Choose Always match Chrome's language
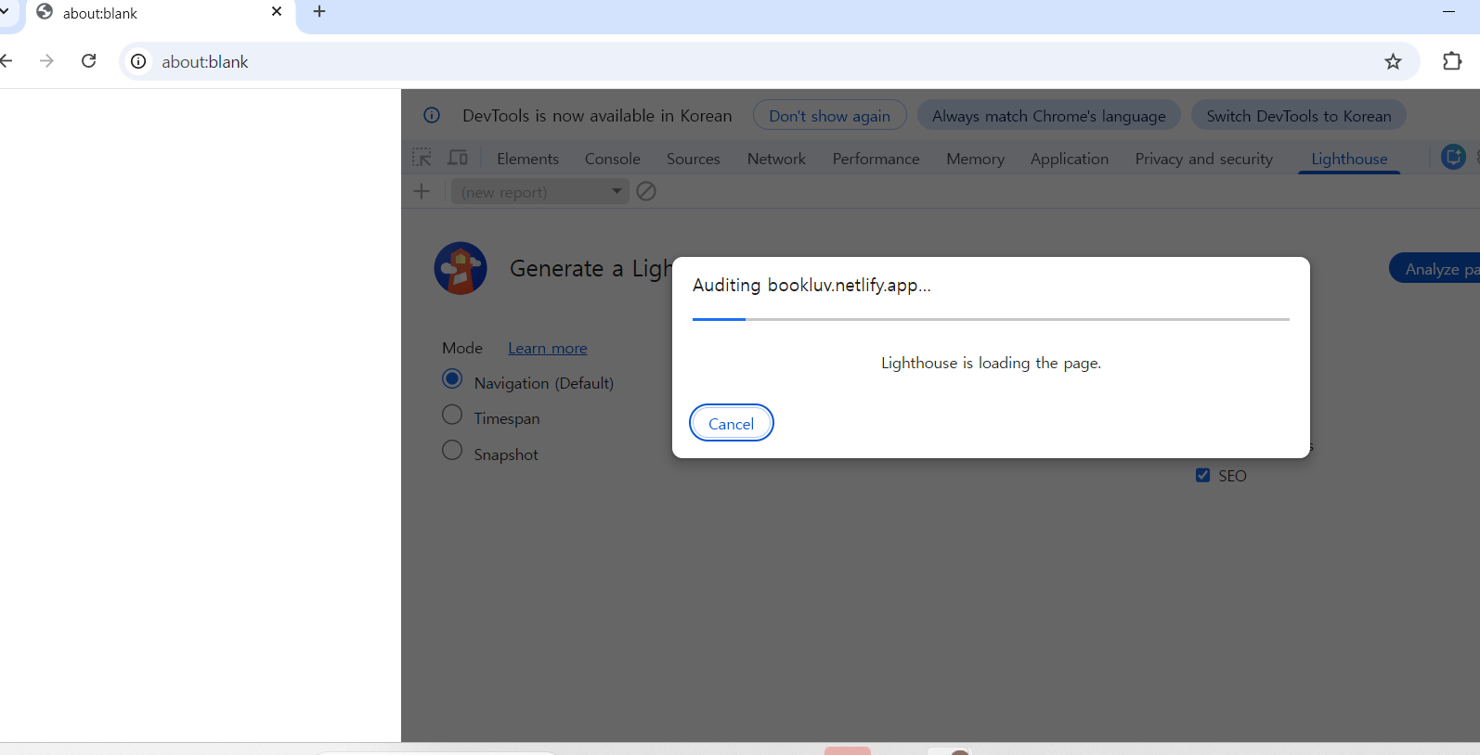The image size is (1480, 755). coord(1048,116)
